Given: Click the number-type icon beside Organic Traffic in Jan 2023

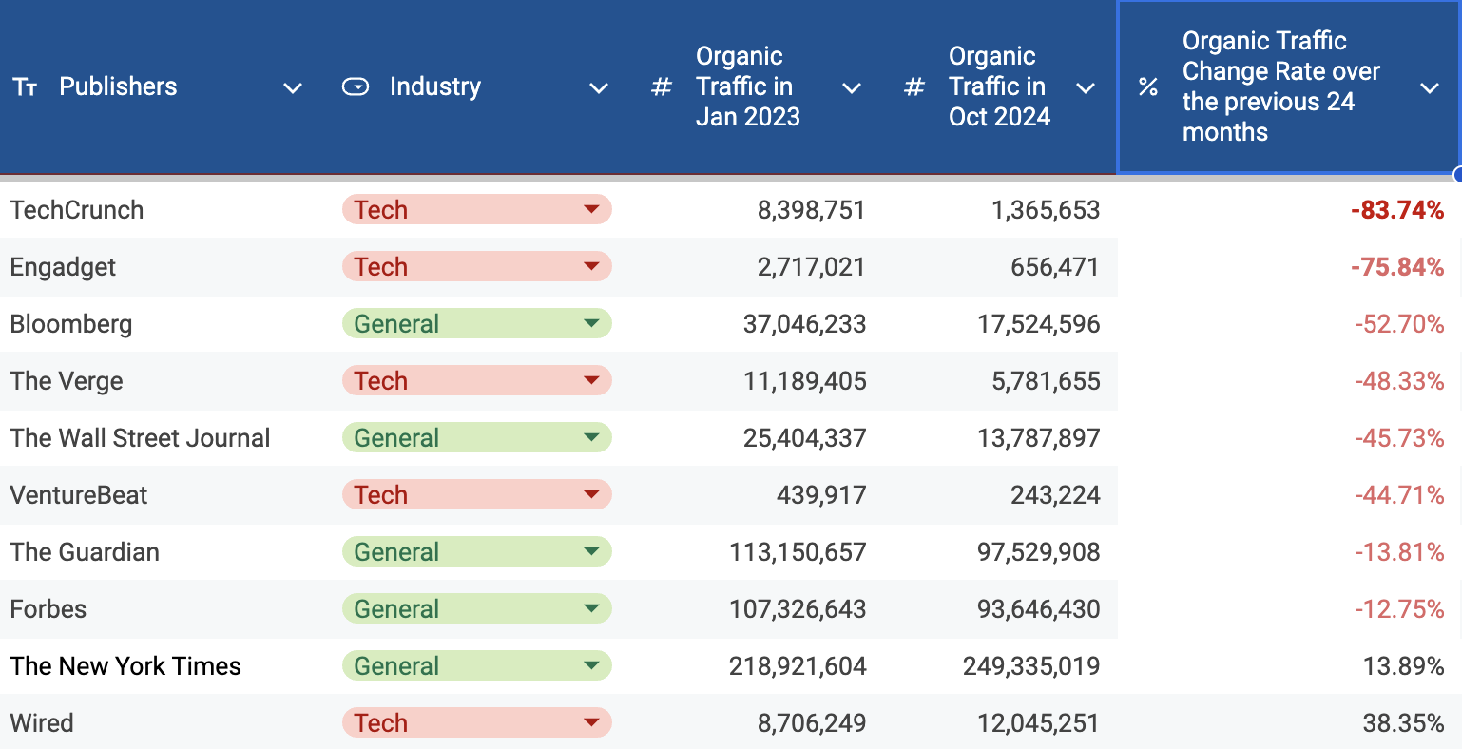Looking at the screenshot, I should (x=662, y=87).
